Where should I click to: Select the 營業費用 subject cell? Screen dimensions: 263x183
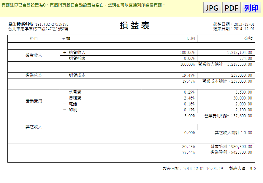[34, 101]
